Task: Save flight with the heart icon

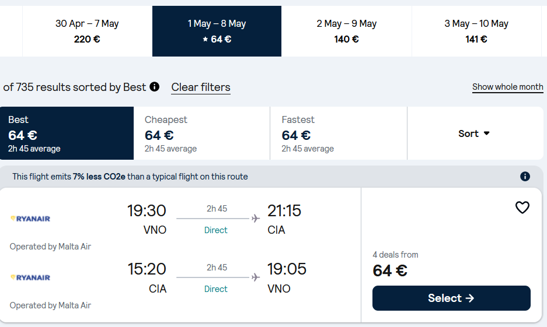Action: (x=522, y=208)
